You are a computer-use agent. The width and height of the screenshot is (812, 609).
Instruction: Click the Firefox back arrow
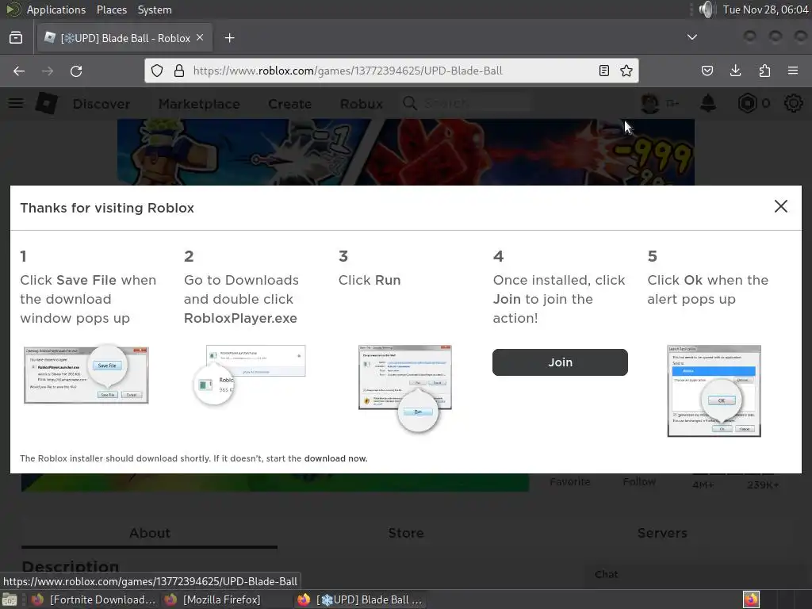point(19,71)
